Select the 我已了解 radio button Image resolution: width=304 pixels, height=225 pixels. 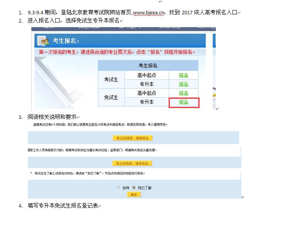coord(134,187)
